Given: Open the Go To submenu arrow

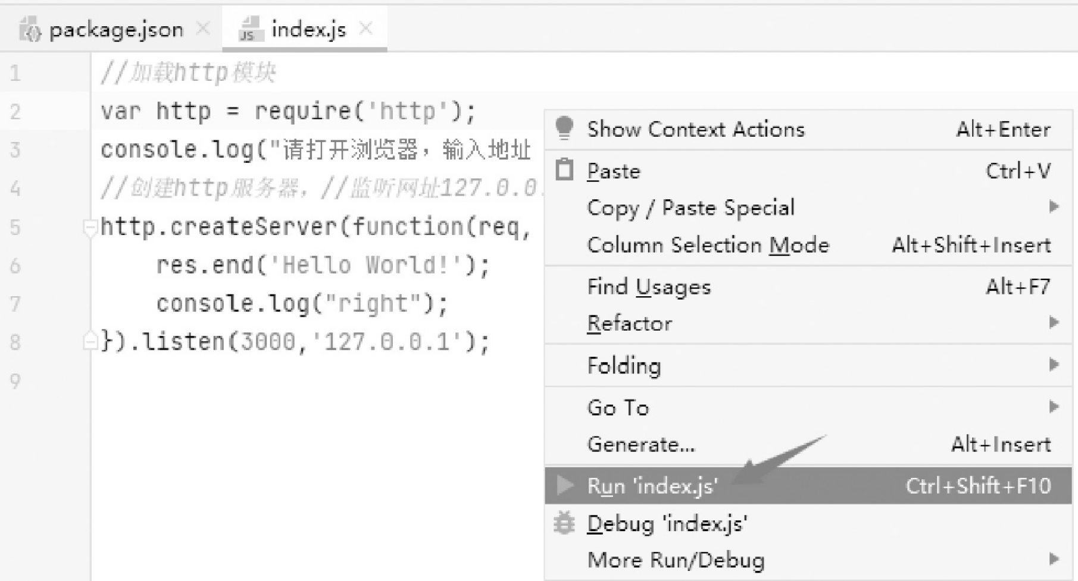Looking at the screenshot, I should [1054, 406].
